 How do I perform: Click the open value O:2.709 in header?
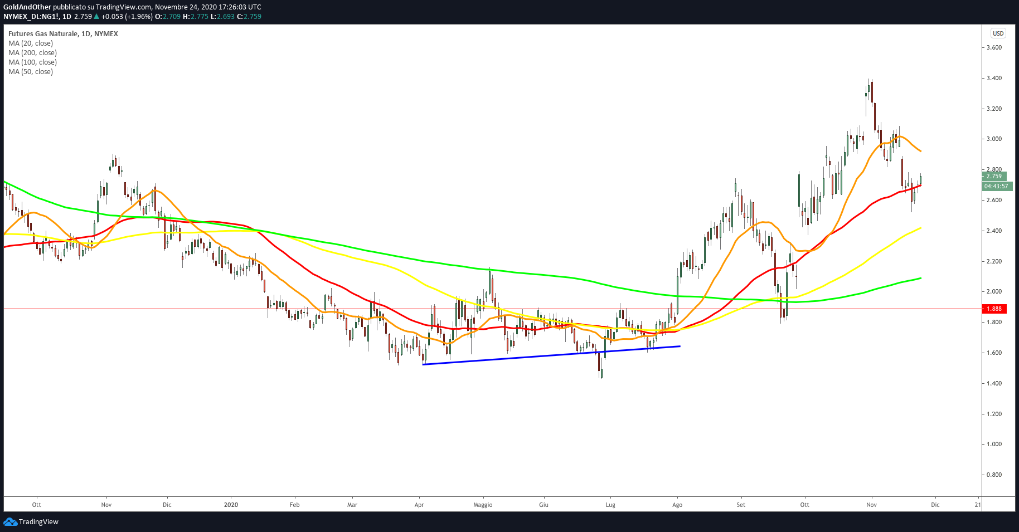168,17
